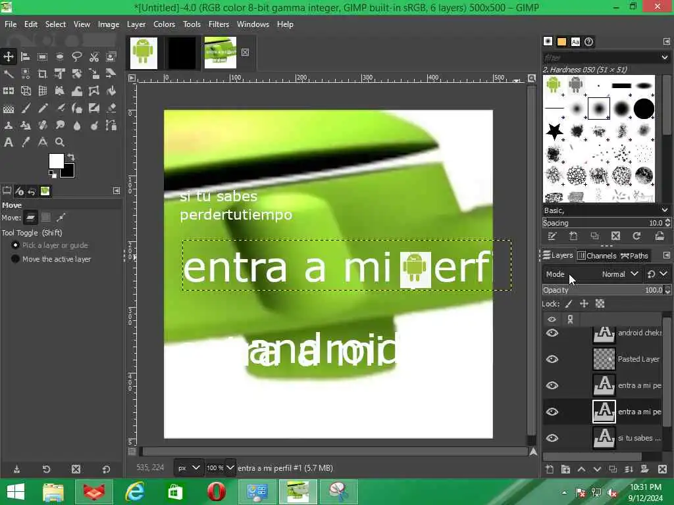Adjust the layer Opacity slider

pyautogui.click(x=606, y=290)
